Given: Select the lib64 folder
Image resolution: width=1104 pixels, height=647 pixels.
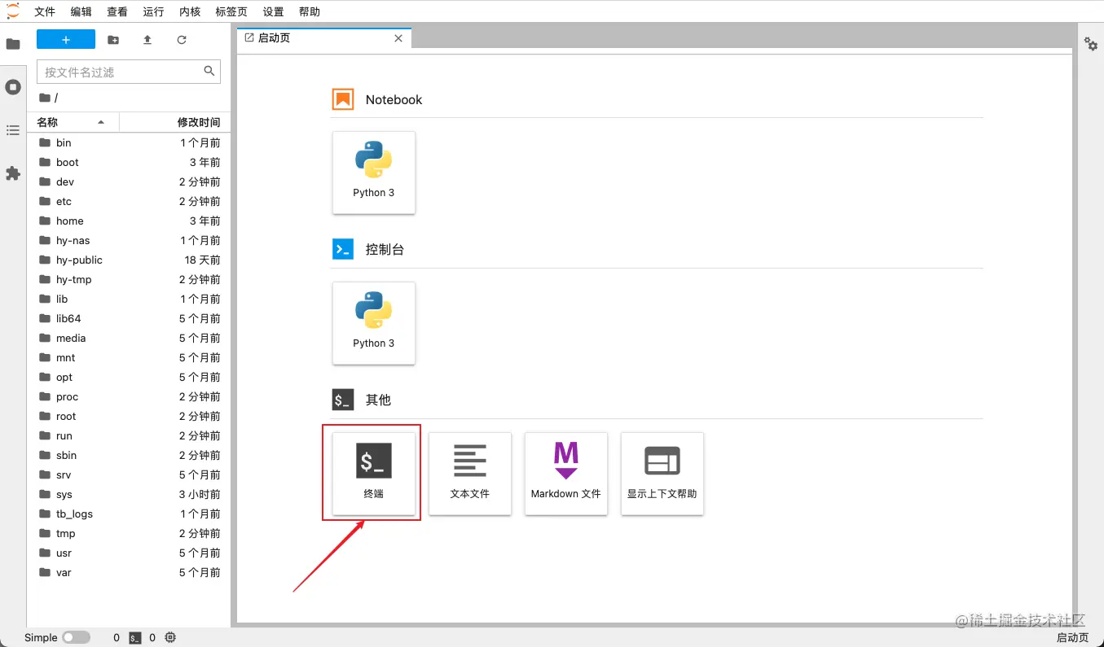Looking at the screenshot, I should (x=129, y=318).
